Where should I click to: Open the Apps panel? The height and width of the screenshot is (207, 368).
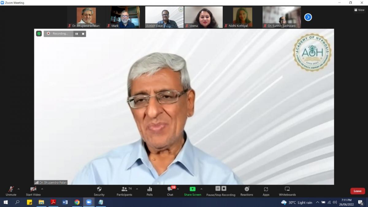pos(266,191)
